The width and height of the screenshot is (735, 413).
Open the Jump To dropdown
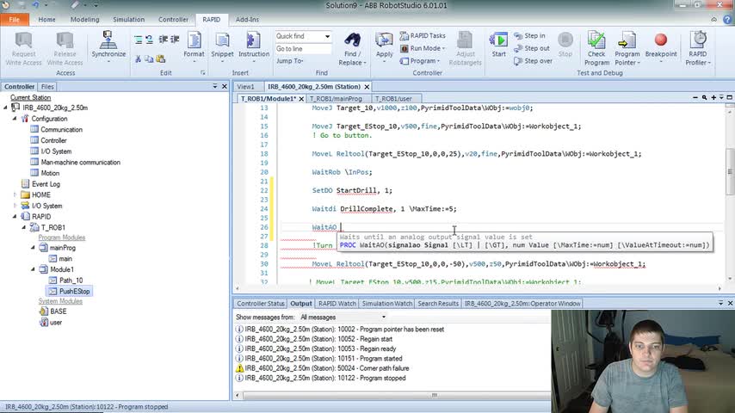(290, 61)
